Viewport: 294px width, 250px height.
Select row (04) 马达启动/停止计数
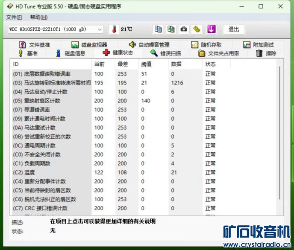[144, 92]
